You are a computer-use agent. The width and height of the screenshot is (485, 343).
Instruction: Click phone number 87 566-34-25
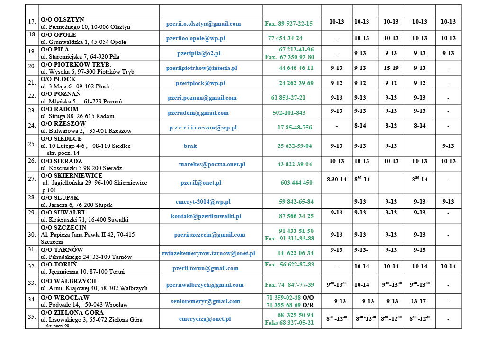(296, 216)
